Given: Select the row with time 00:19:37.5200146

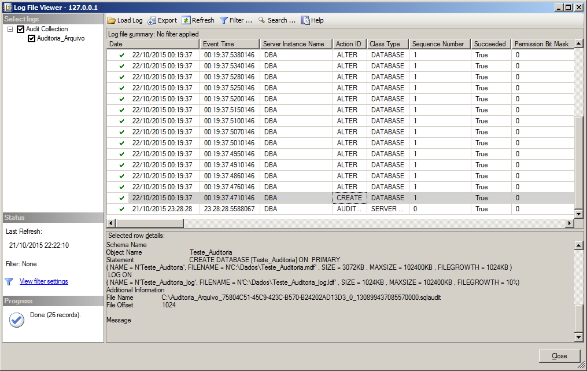Looking at the screenshot, I should tap(340, 99).
